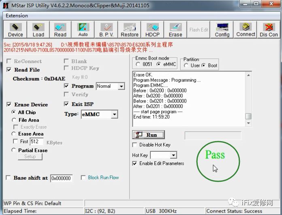Click the Checksum : 0xD4AE text
Screen dimensions: 282x215
pyautogui.click(x=39, y=79)
